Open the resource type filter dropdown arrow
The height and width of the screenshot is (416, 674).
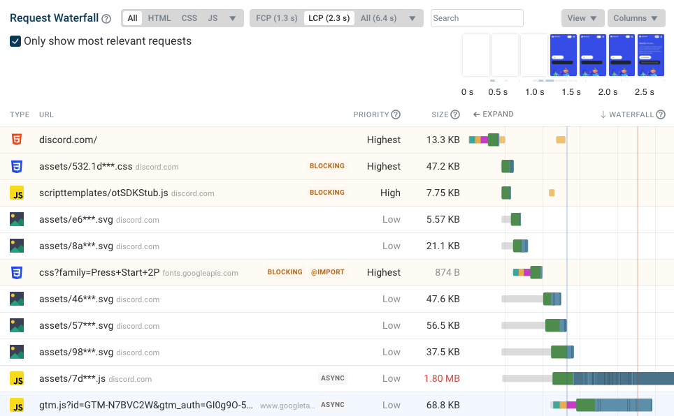coord(233,18)
